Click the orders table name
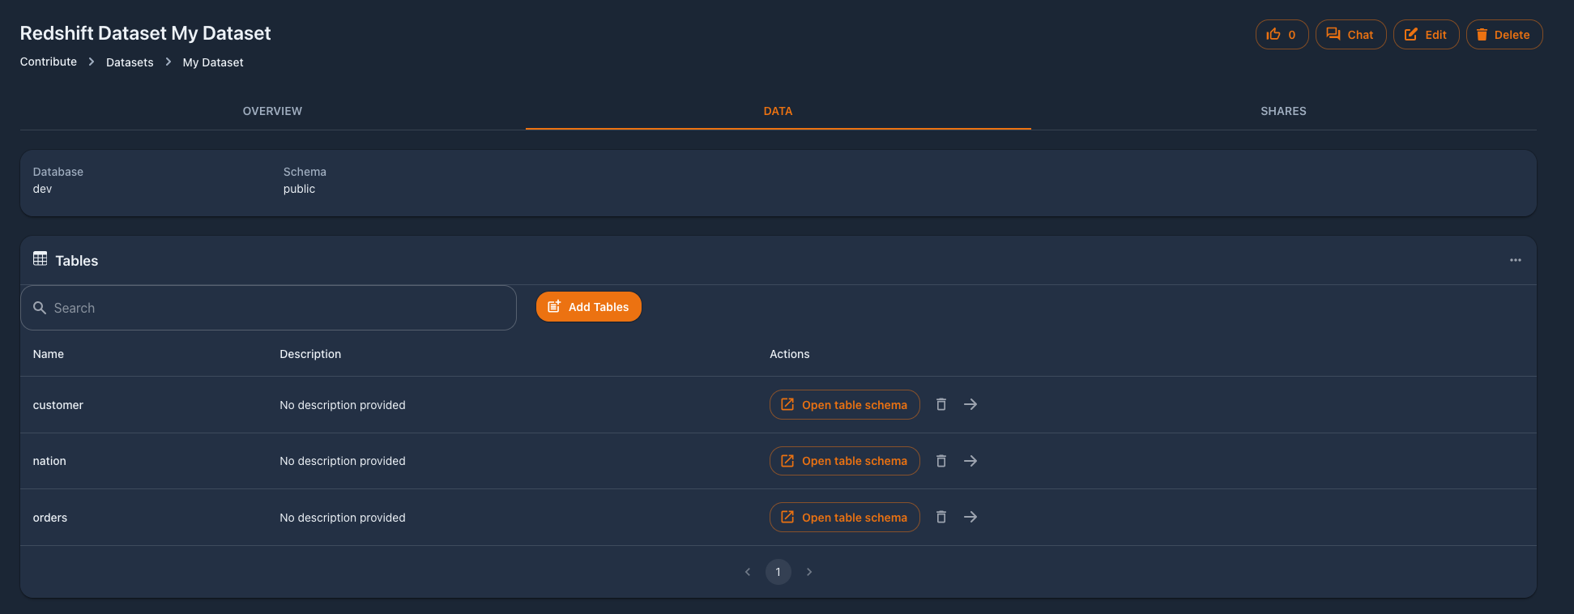Screen dimensions: 1574x614 click(x=50, y=518)
